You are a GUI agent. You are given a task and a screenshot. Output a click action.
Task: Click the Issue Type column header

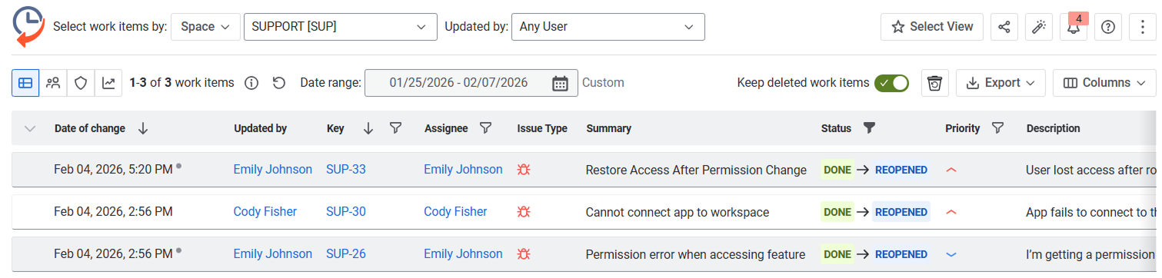[x=542, y=128]
